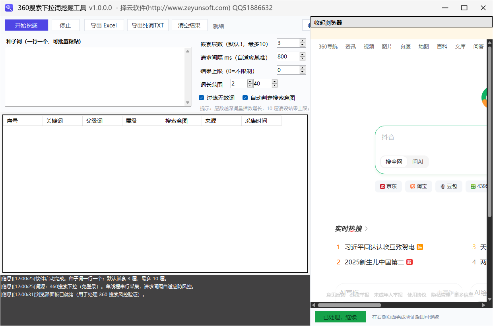Click the seed word box scroll-down arrow
The width and height of the screenshot is (493, 326).
(x=188, y=103)
